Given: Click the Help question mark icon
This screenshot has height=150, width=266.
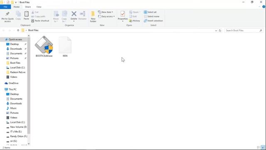Looking at the screenshot, I should click(264, 7).
